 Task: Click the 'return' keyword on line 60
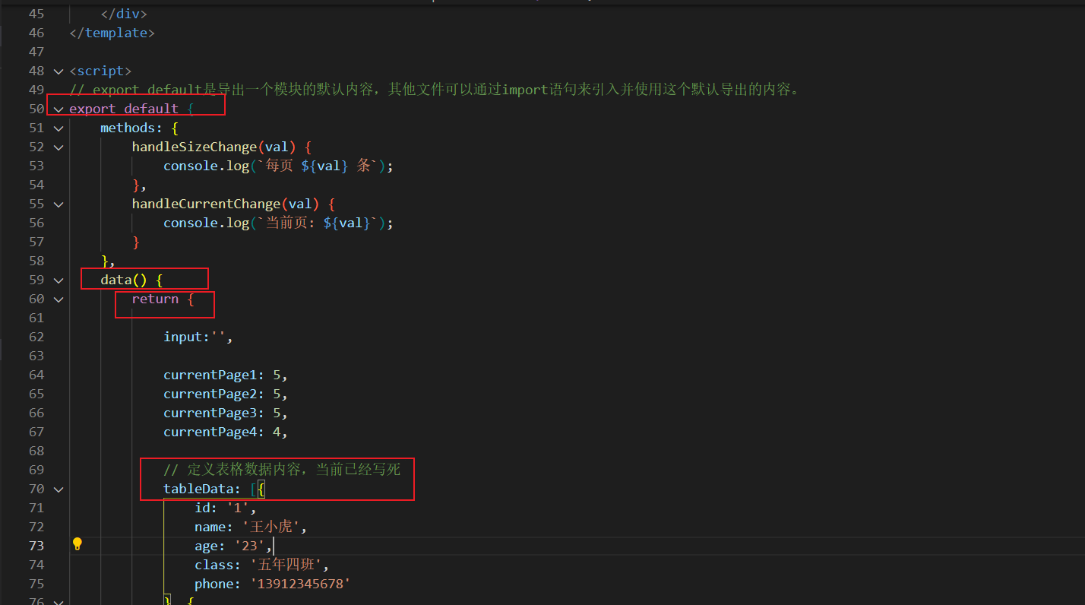coord(155,299)
